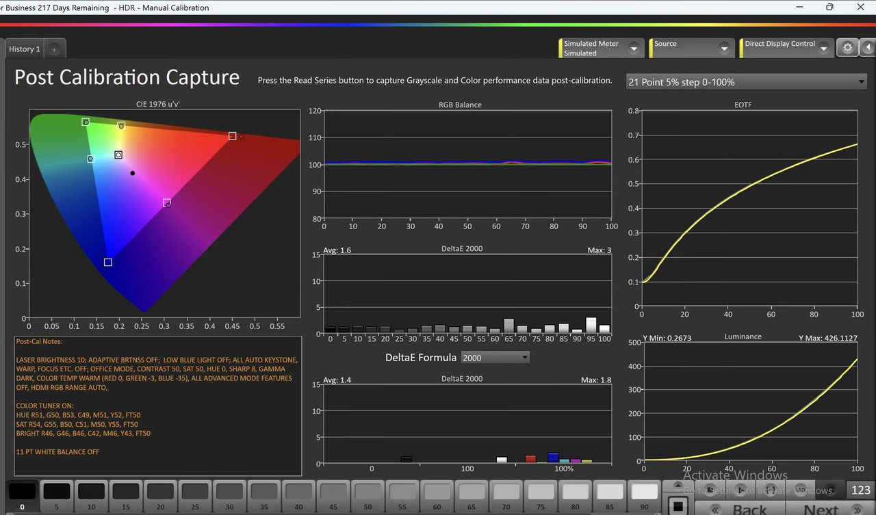Image resolution: width=876 pixels, height=515 pixels.
Task: Click the 'Avg: 1.4' DeltaE value
Action: (337, 380)
